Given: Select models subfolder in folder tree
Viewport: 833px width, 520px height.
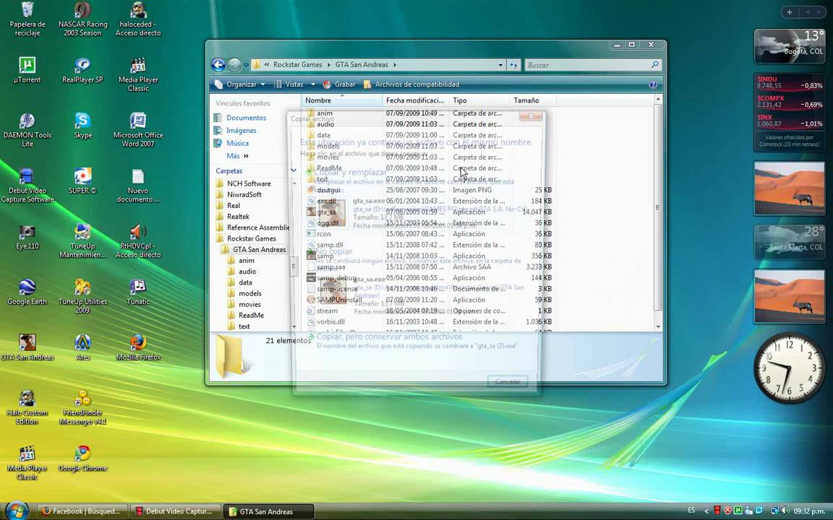Looking at the screenshot, I should tap(249, 293).
